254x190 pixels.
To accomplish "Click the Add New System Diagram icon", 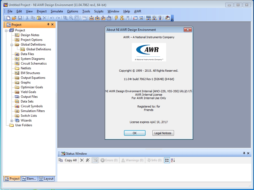I will click(97, 18).
